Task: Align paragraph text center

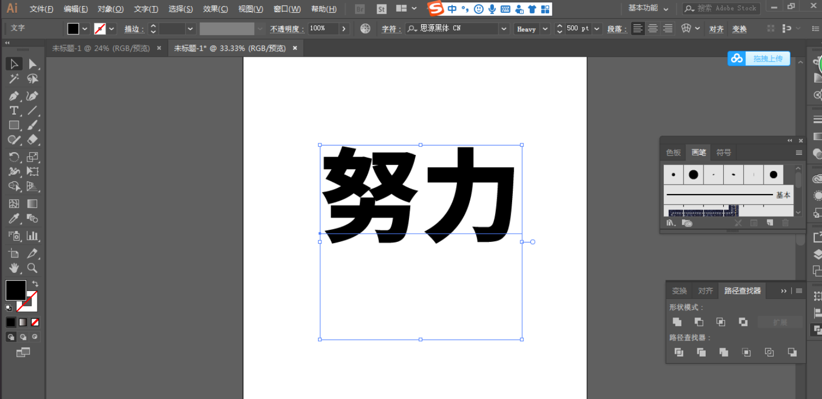Action: point(653,29)
